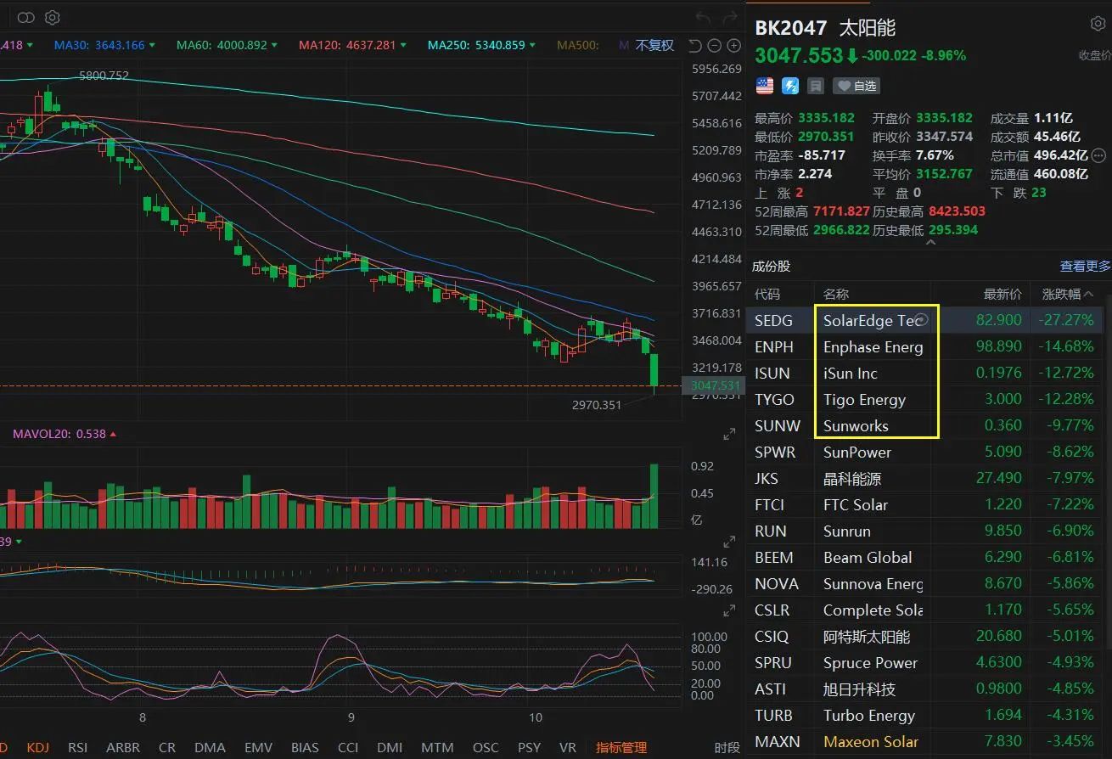Screen dimensions: 1112x759
Task: Expand MA250 indicator dropdown arrow
Action: [532, 45]
